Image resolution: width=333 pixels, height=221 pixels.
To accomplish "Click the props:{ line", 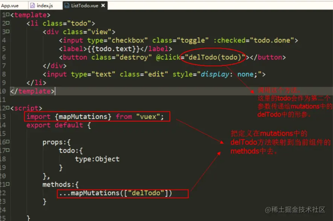I will pos(56,142).
